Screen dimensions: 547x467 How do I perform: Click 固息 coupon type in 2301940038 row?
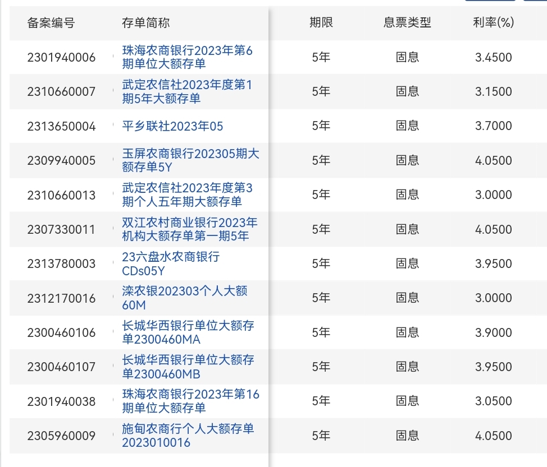click(407, 401)
